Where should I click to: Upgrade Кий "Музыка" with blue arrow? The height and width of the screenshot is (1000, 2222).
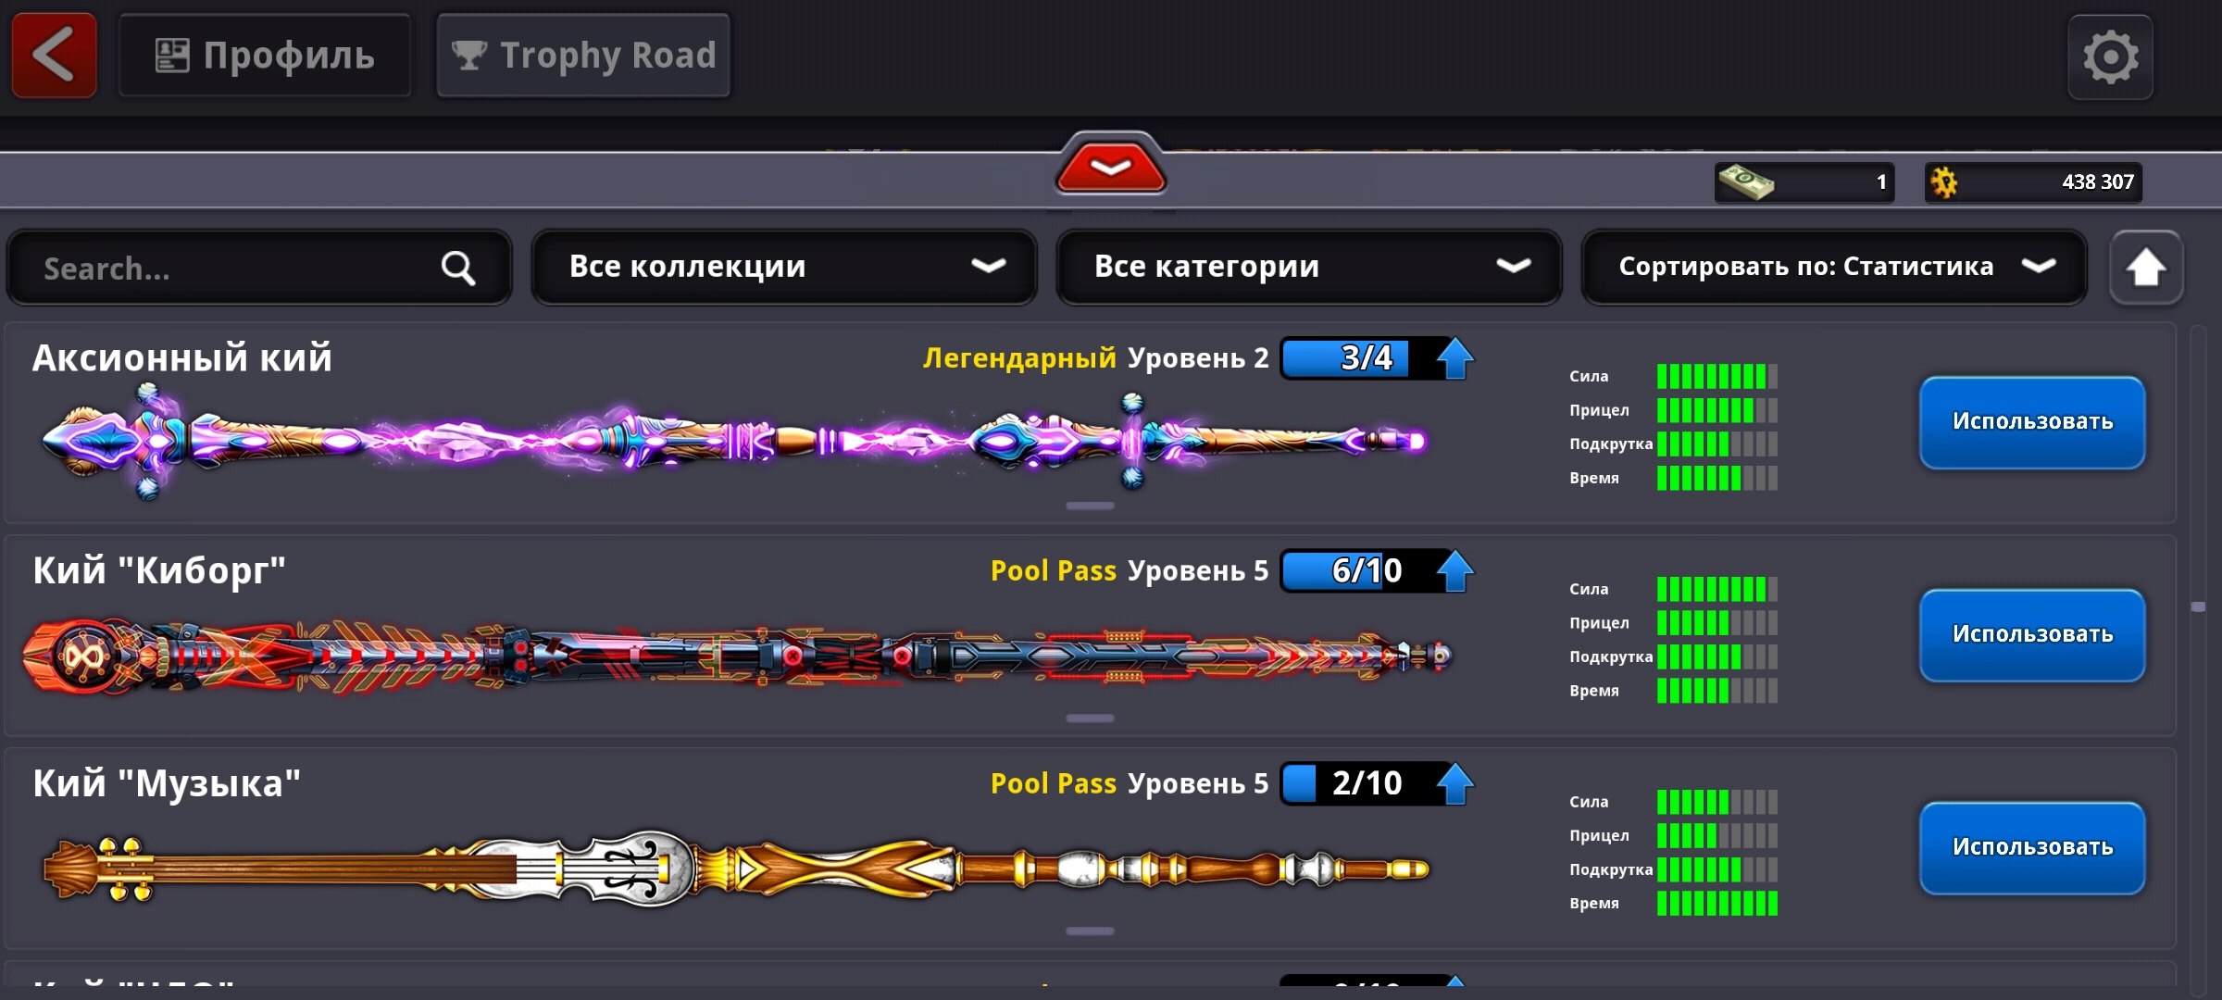click(x=1454, y=784)
